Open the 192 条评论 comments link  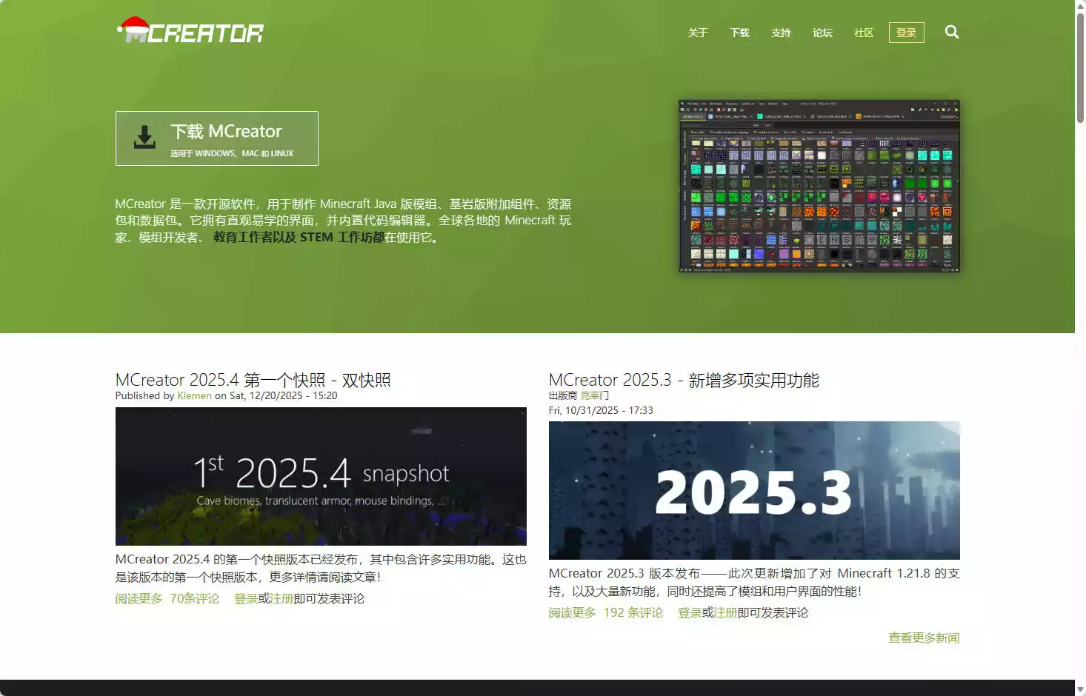[x=633, y=612]
